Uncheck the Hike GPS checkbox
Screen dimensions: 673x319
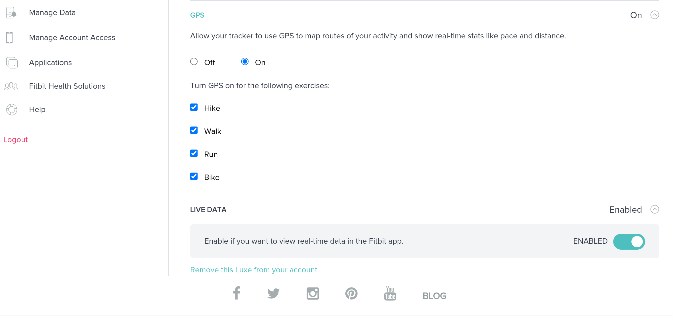(x=194, y=107)
